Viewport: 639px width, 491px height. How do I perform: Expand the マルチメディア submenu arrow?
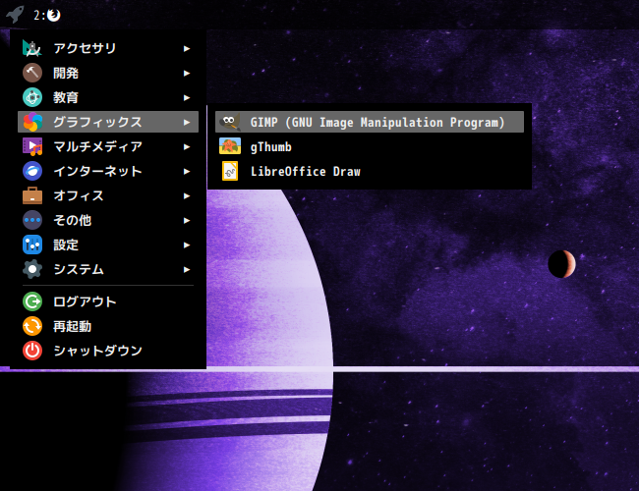click(187, 147)
